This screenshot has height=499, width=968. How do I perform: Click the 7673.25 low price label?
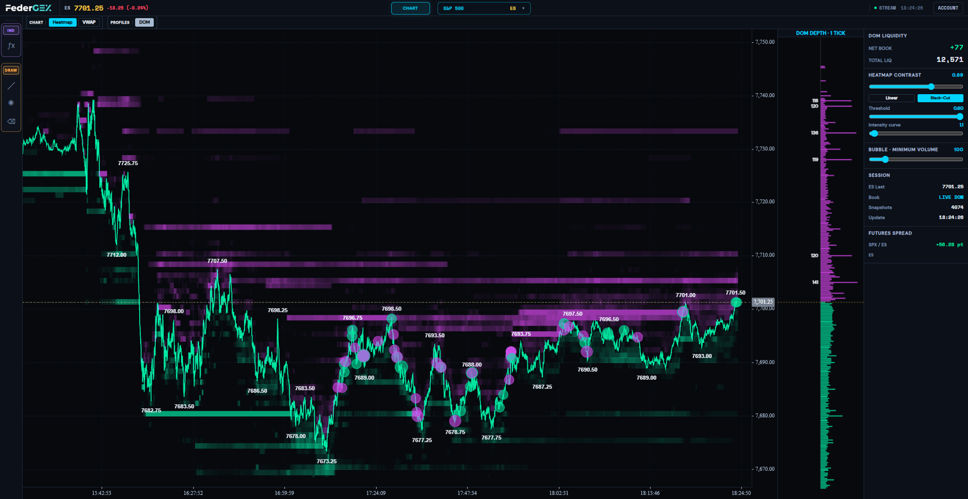(x=327, y=461)
